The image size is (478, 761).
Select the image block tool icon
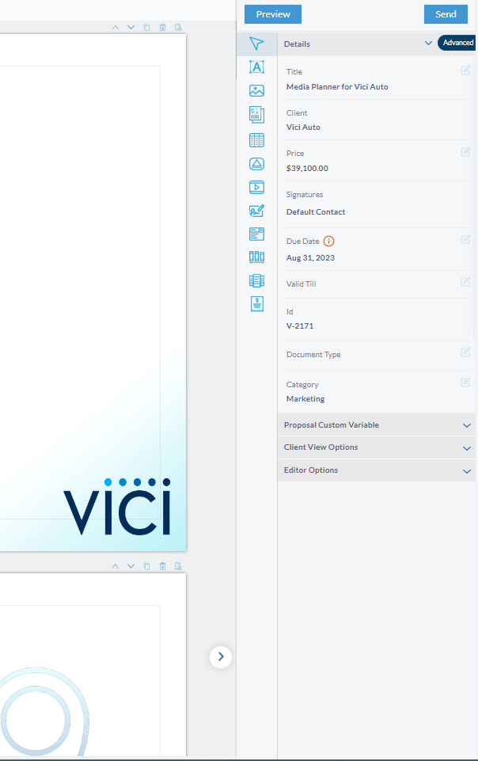pyautogui.click(x=256, y=91)
